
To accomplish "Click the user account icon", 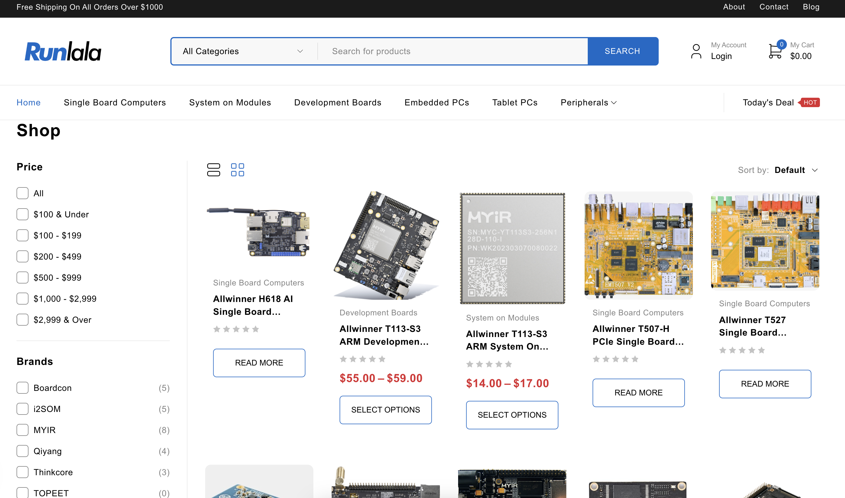I will (x=696, y=51).
